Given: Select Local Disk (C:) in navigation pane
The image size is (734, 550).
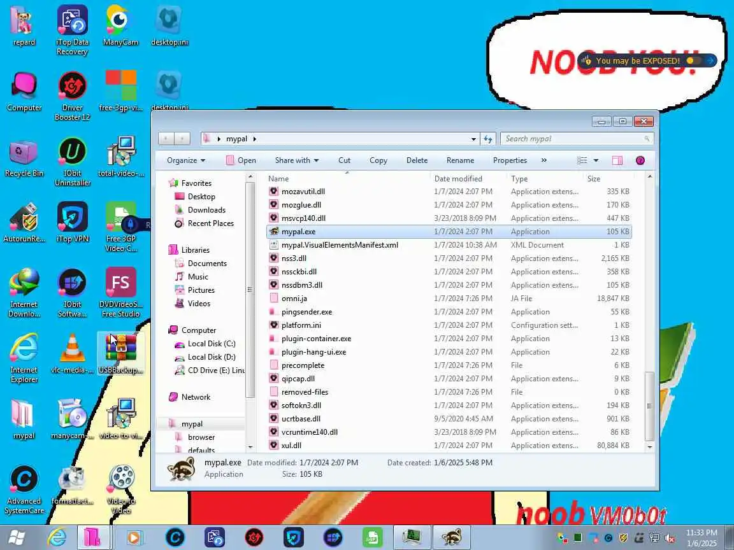Looking at the screenshot, I should click(x=211, y=344).
